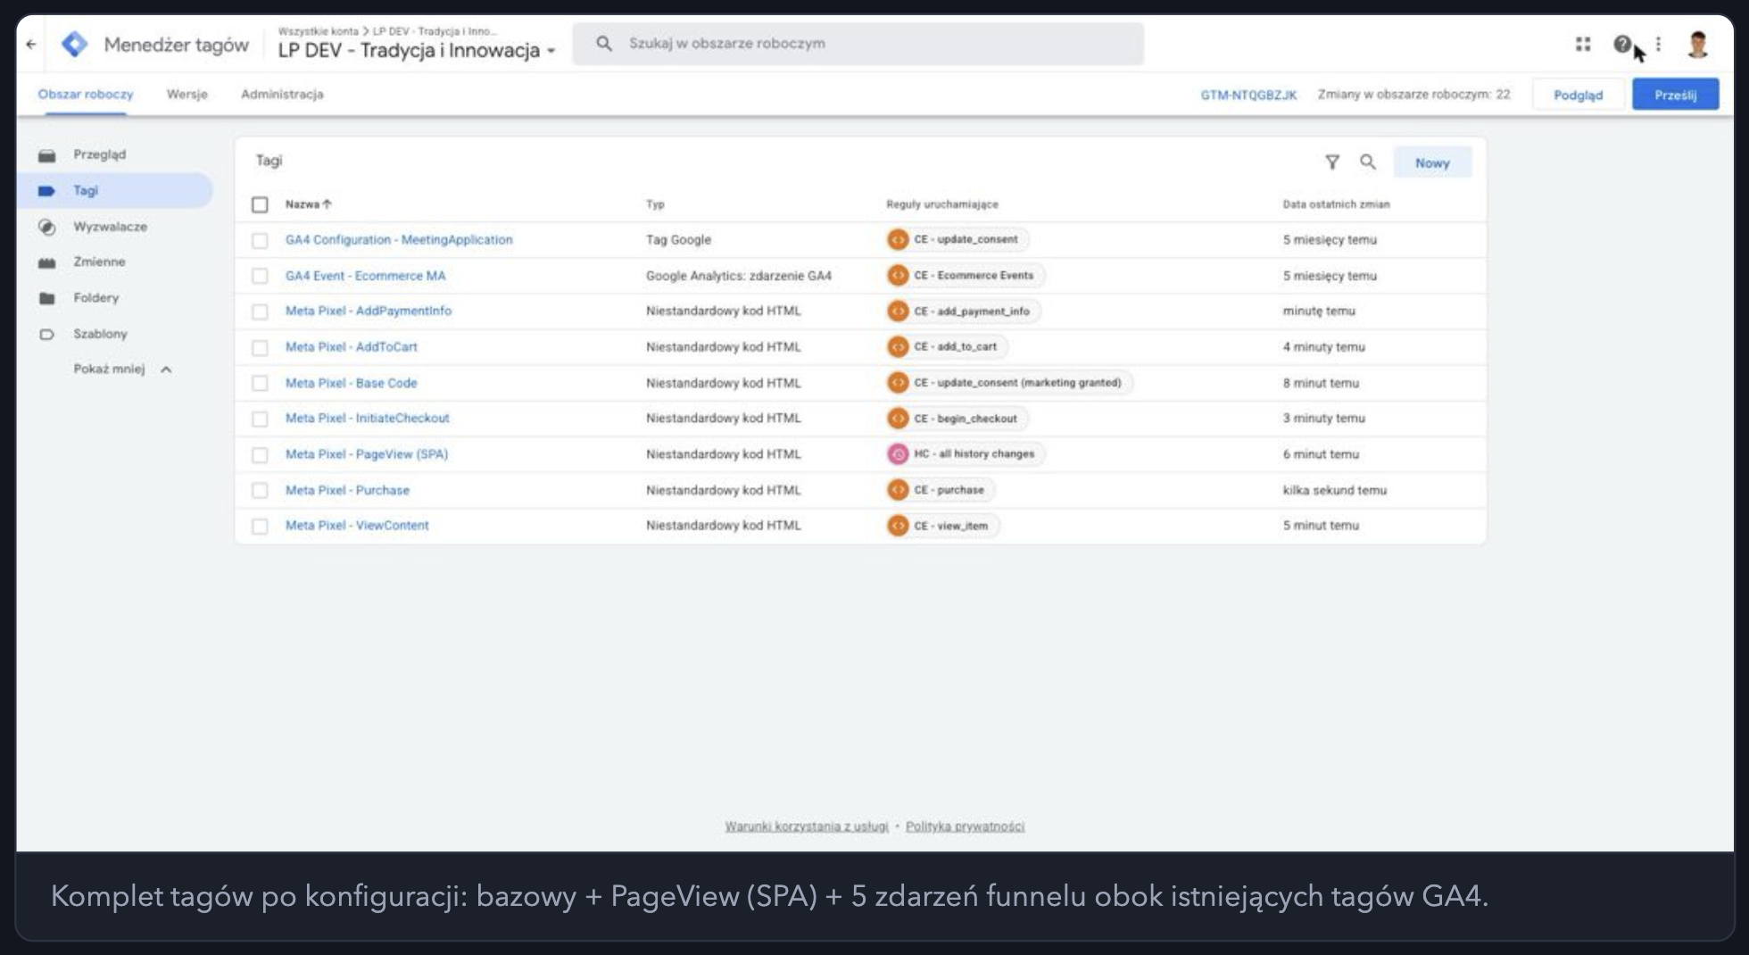Click the Nowy new tag button

[1432, 162]
